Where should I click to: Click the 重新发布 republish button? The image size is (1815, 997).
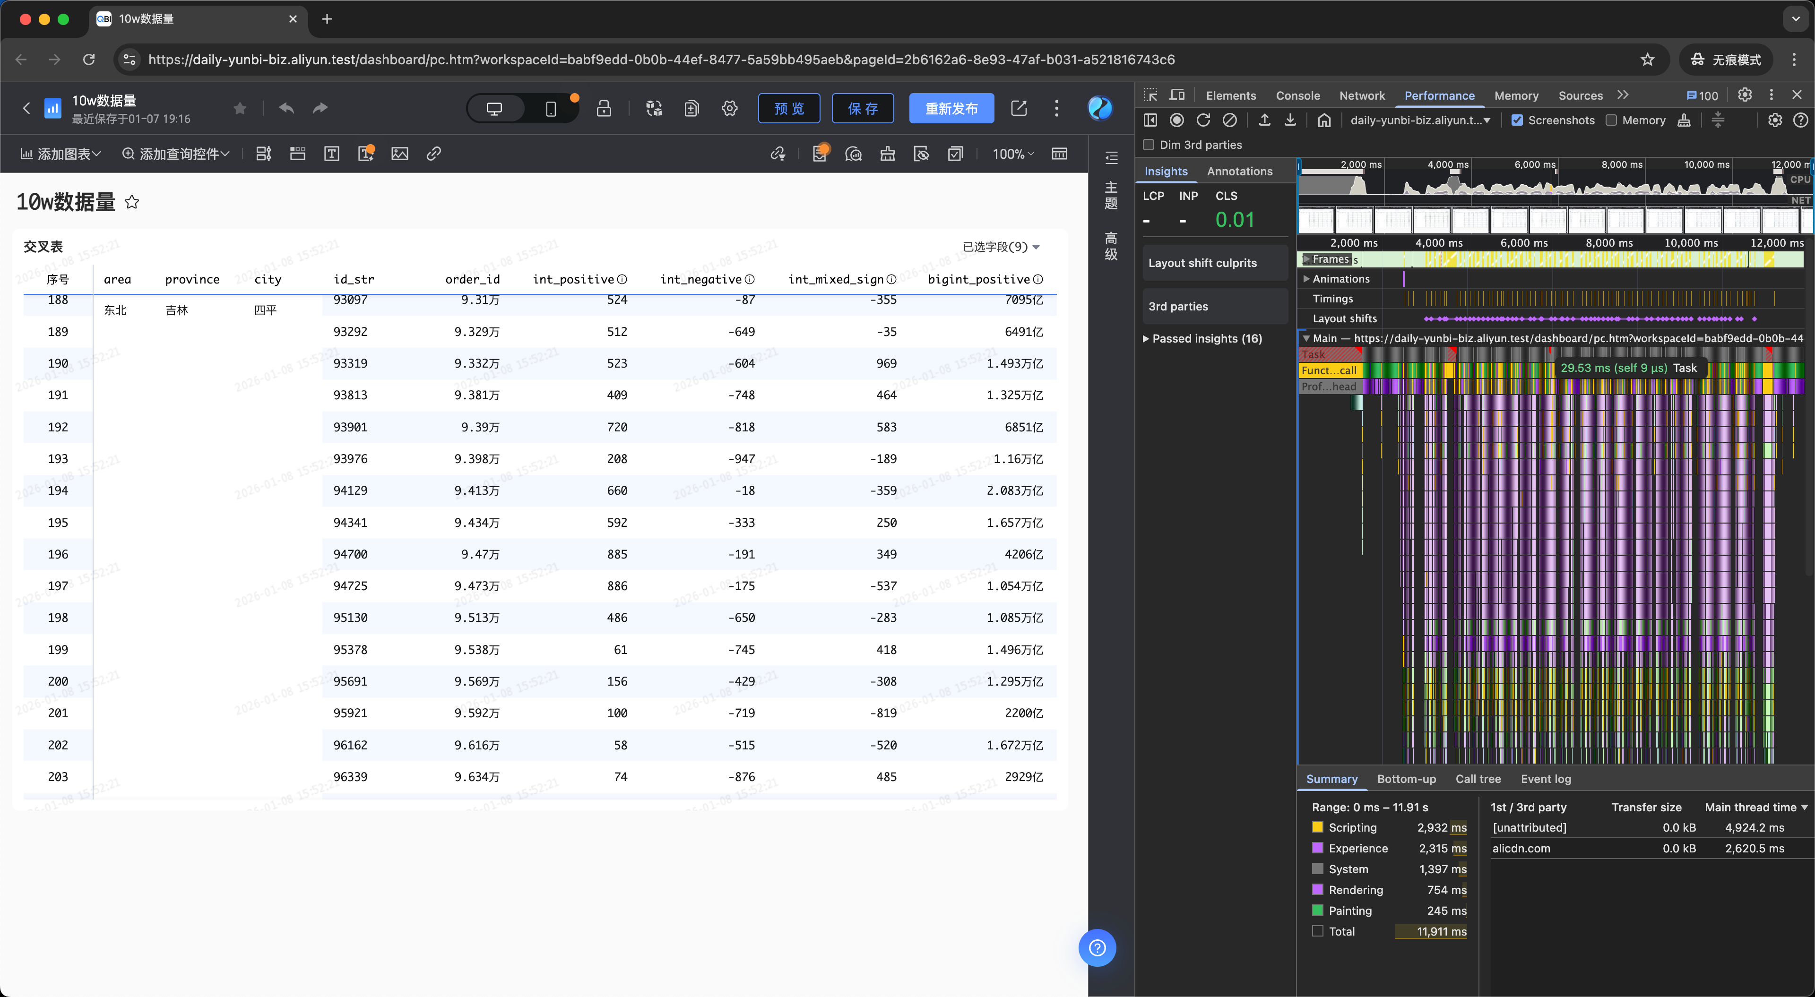[x=951, y=109]
